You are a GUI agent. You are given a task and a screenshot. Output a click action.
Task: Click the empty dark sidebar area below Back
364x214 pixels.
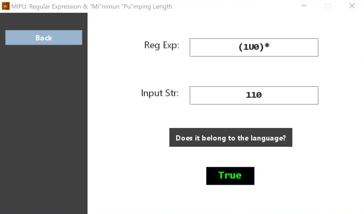(44, 130)
